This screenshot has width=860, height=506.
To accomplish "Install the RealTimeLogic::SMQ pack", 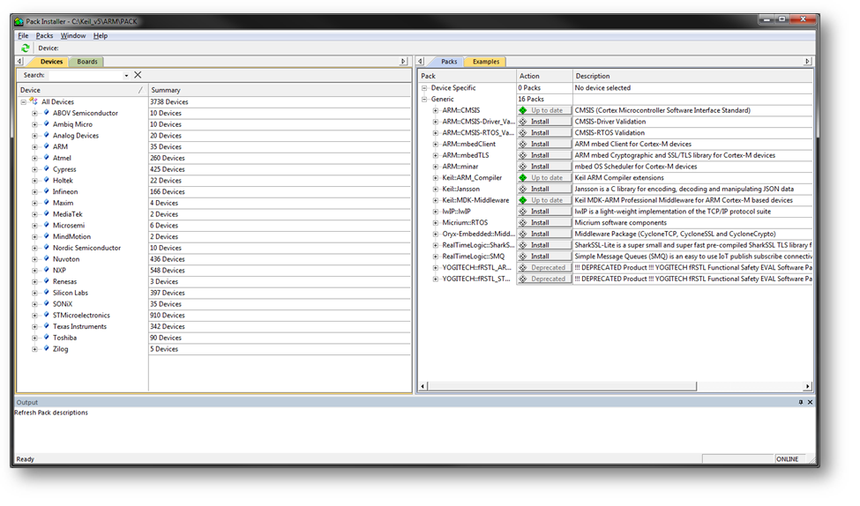I will (544, 257).
